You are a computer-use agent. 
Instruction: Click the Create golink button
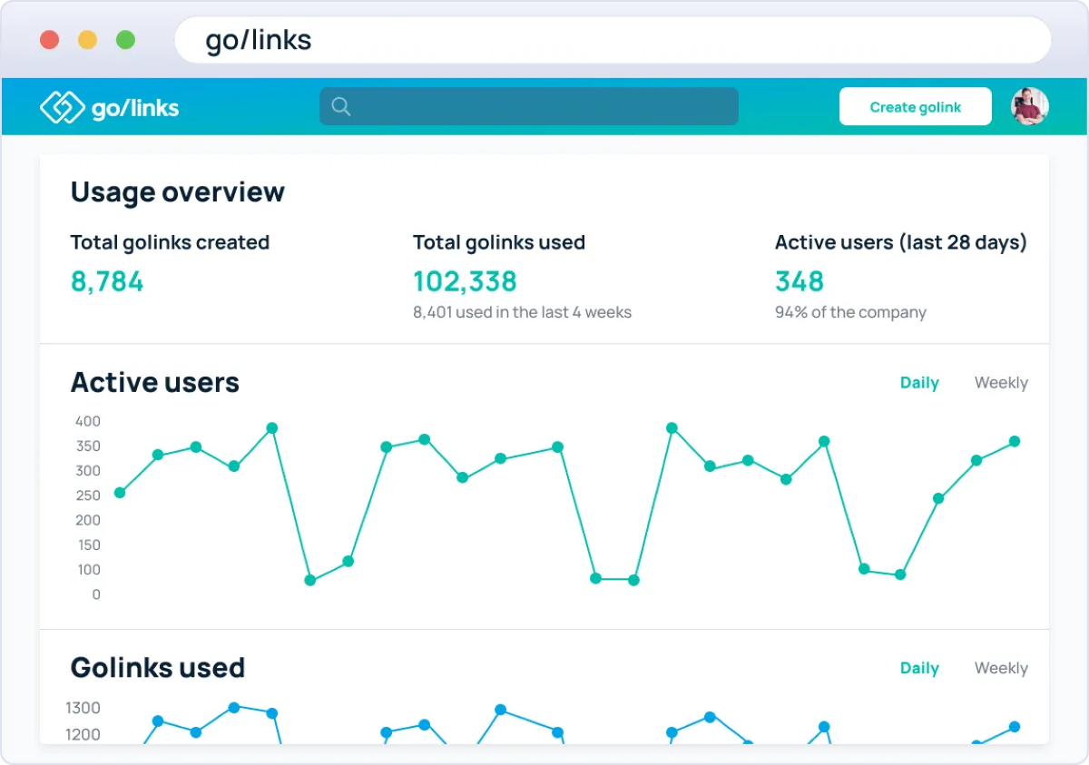click(915, 106)
